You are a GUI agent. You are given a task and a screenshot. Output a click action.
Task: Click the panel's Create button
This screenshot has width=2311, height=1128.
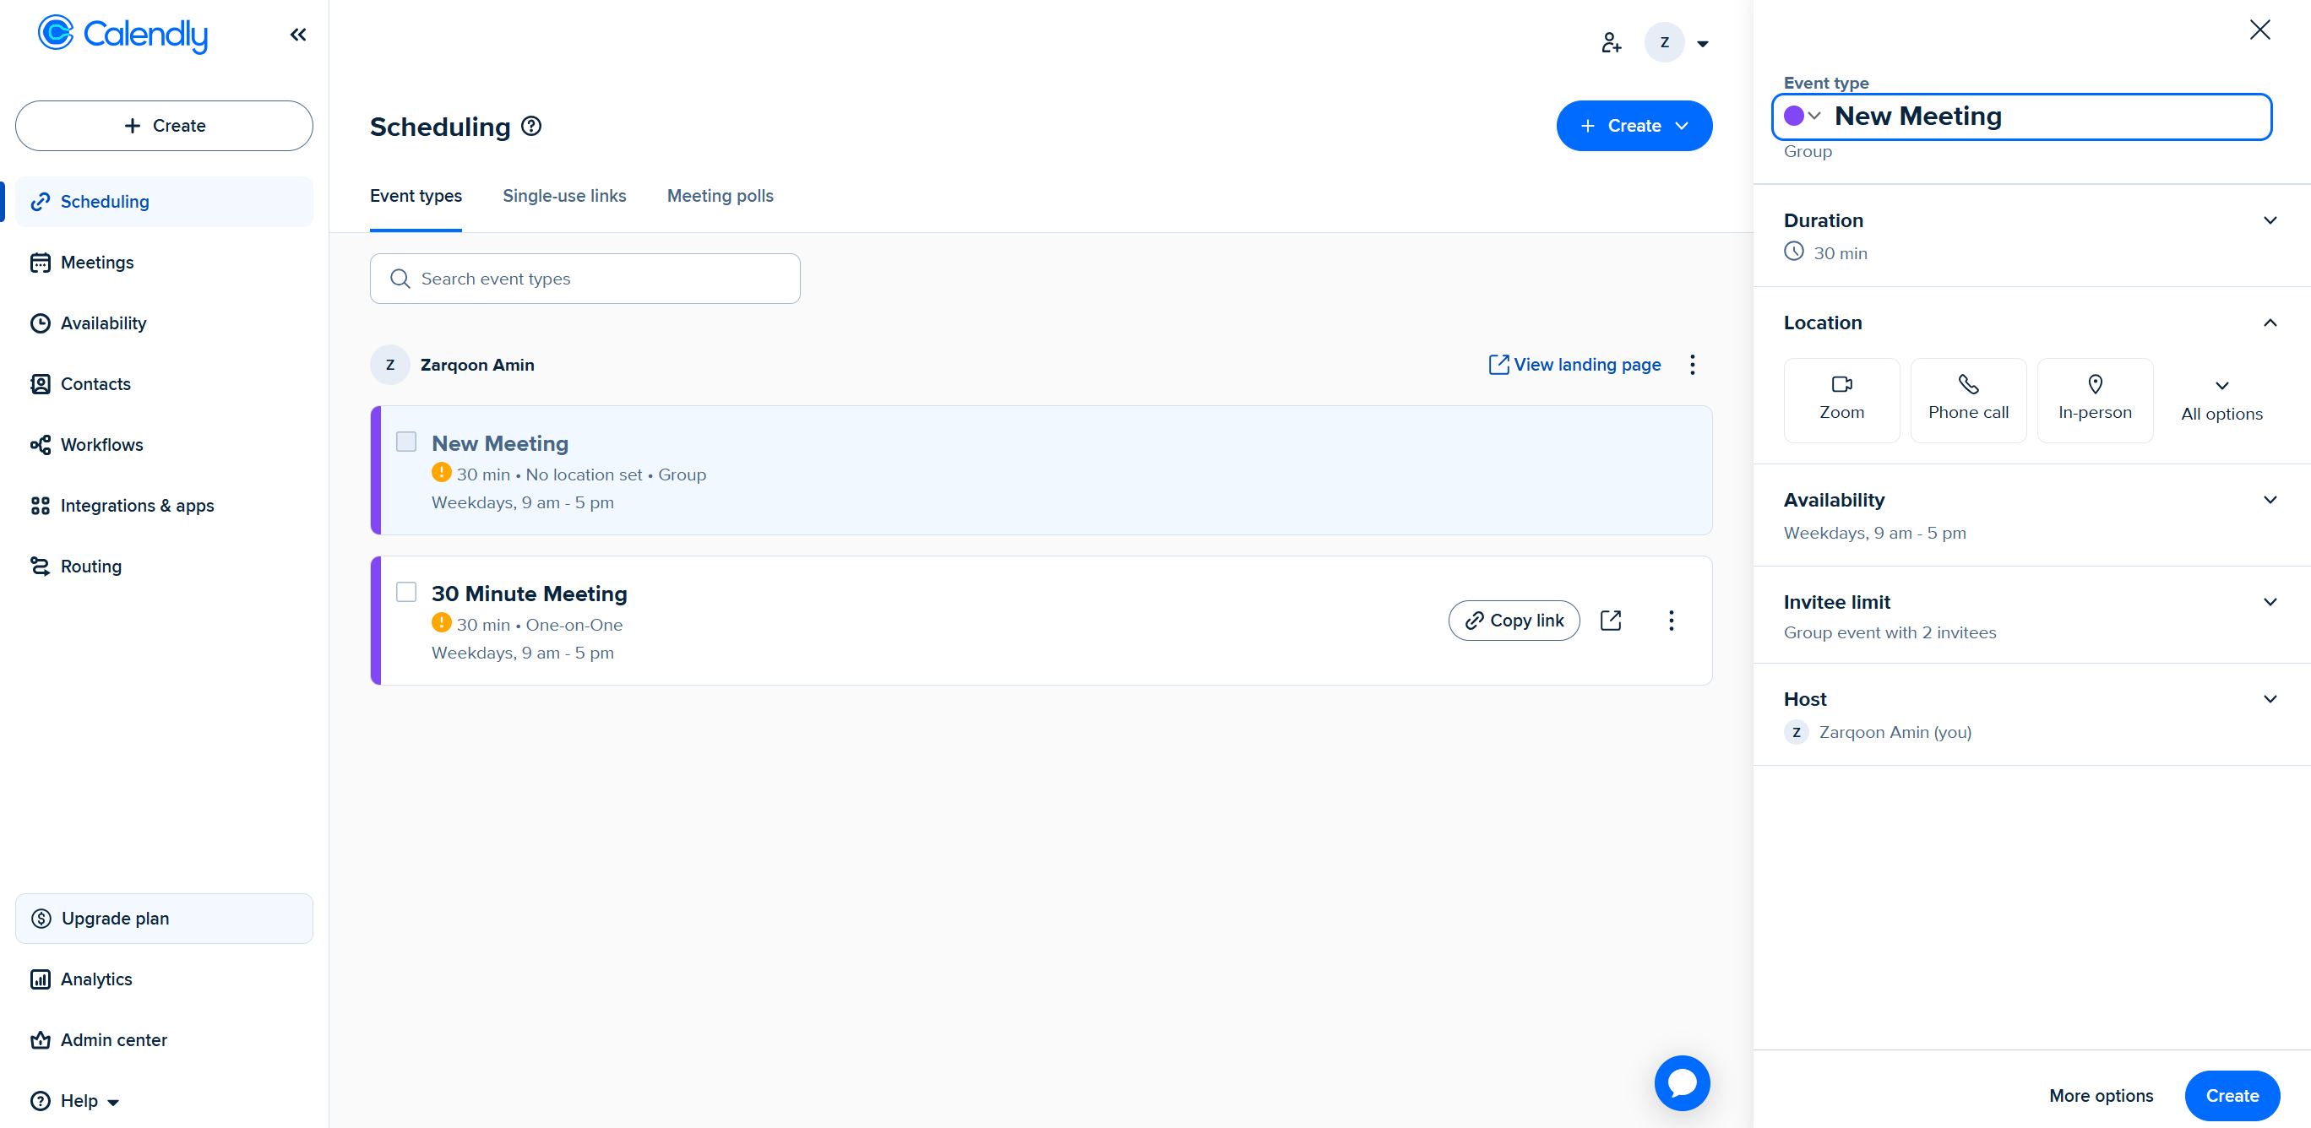coord(2231,1096)
